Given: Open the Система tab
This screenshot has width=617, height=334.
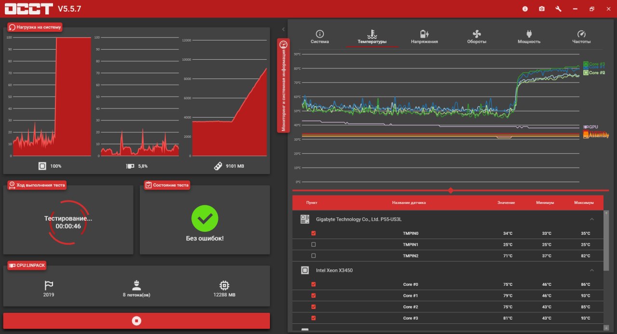Looking at the screenshot, I should click(x=320, y=37).
